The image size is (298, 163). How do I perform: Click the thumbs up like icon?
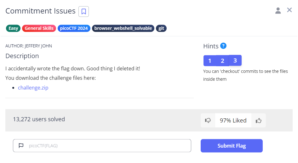tap(259, 120)
